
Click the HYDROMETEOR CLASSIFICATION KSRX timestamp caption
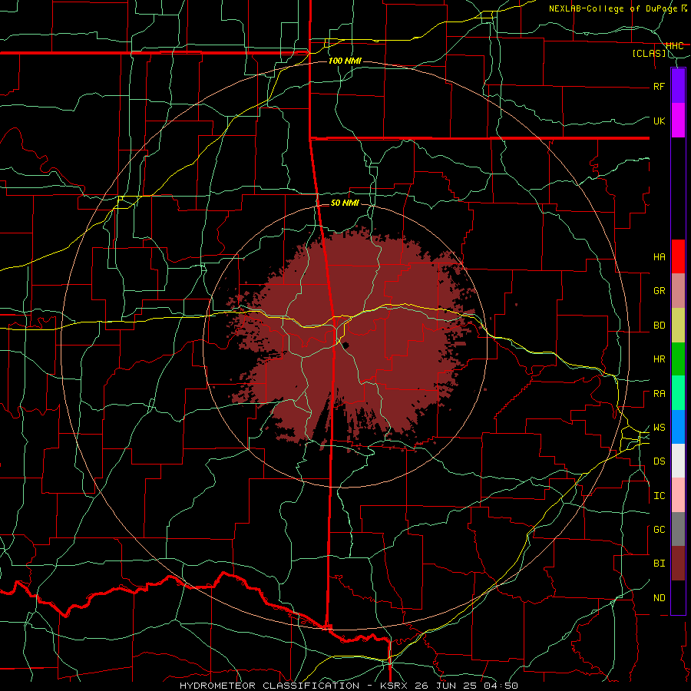click(349, 686)
